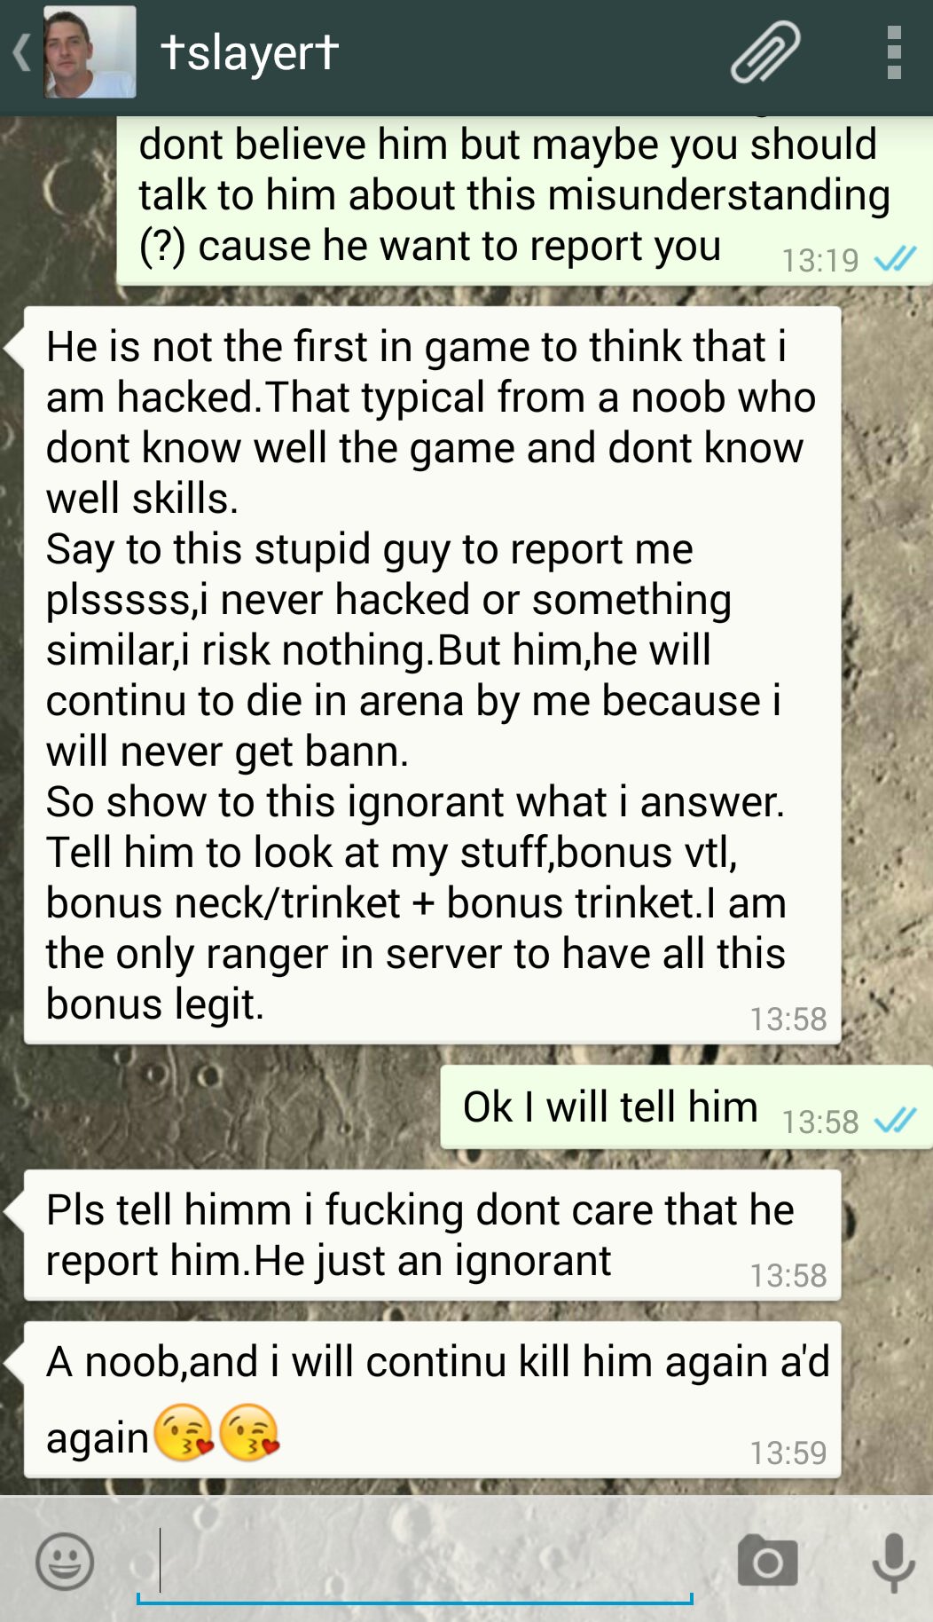Select the 'Ok I will tell him' message
This screenshot has height=1622, width=933.
click(x=686, y=1107)
